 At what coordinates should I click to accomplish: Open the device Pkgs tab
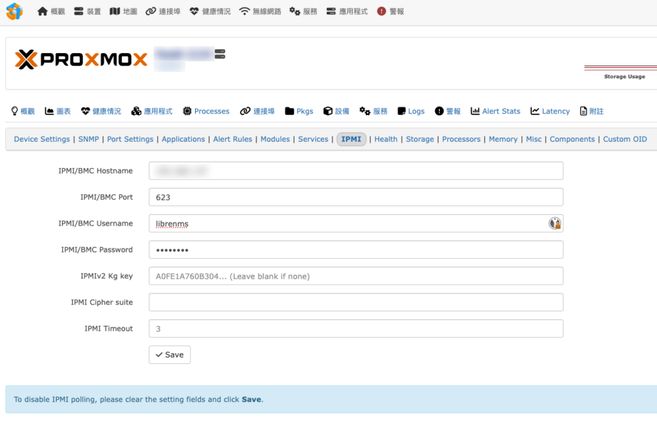pyautogui.click(x=299, y=112)
